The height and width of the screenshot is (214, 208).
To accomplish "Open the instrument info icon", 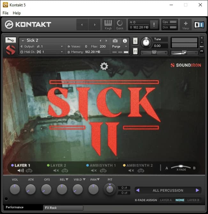I will [x=125, y=41].
